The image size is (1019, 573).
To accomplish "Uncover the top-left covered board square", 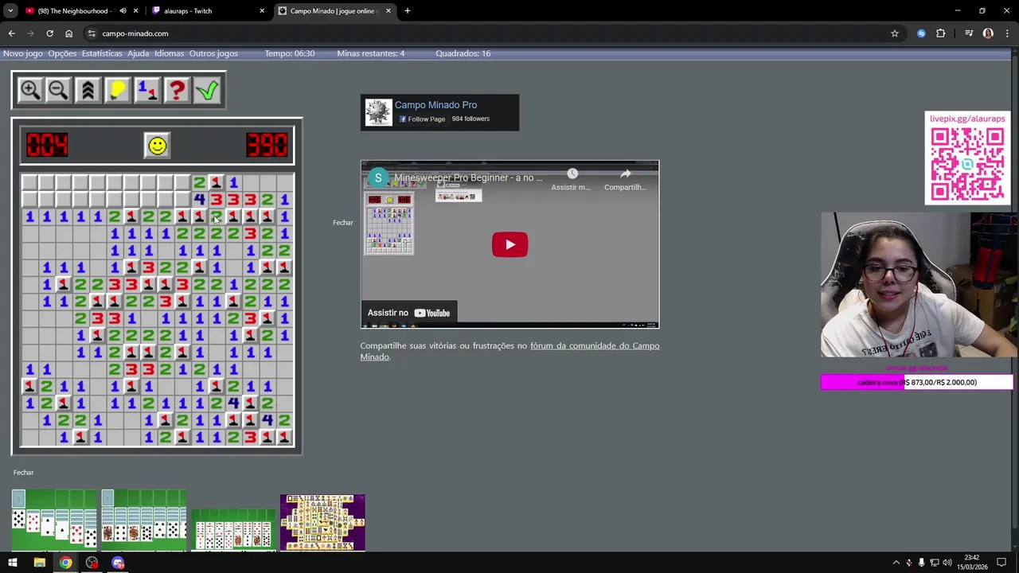I will pos(29,182).
